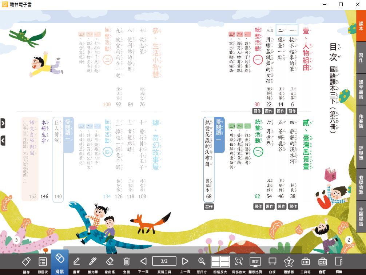Toggle the 滑鼠 mouse mode
366x275 pixels.
[59, 262]
